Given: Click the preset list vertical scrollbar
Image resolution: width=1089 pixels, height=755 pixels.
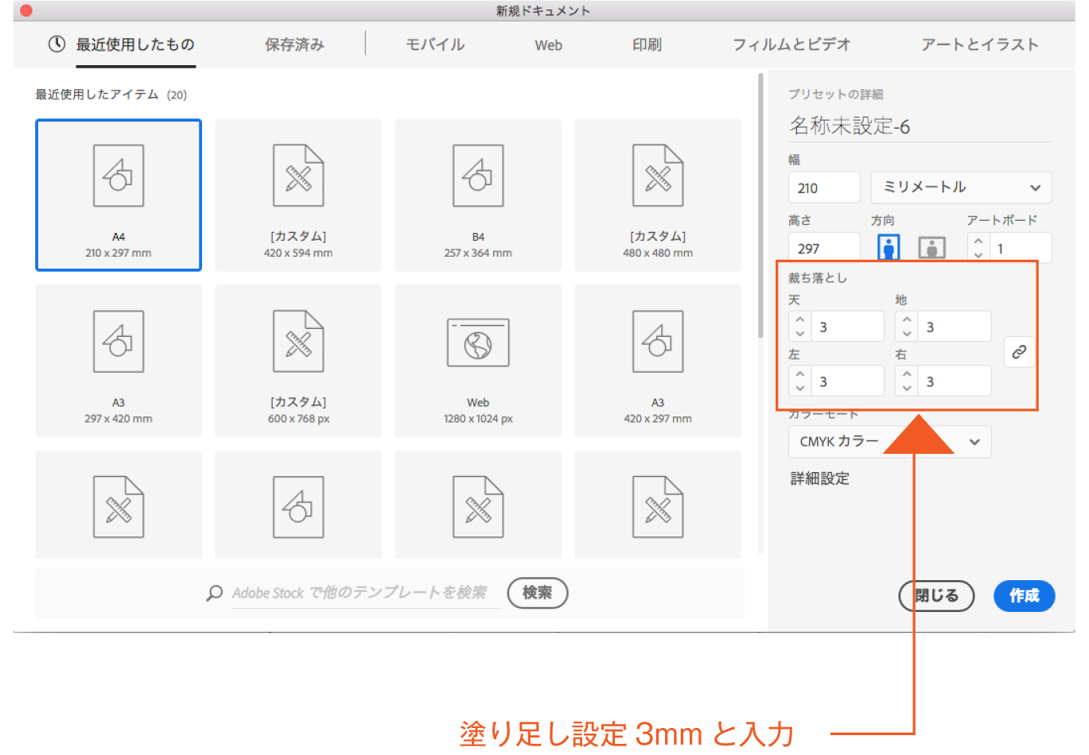Looking at the screenshot, I should 760,207.
